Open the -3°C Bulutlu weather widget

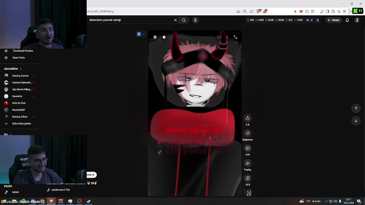[x=310, y=201]
